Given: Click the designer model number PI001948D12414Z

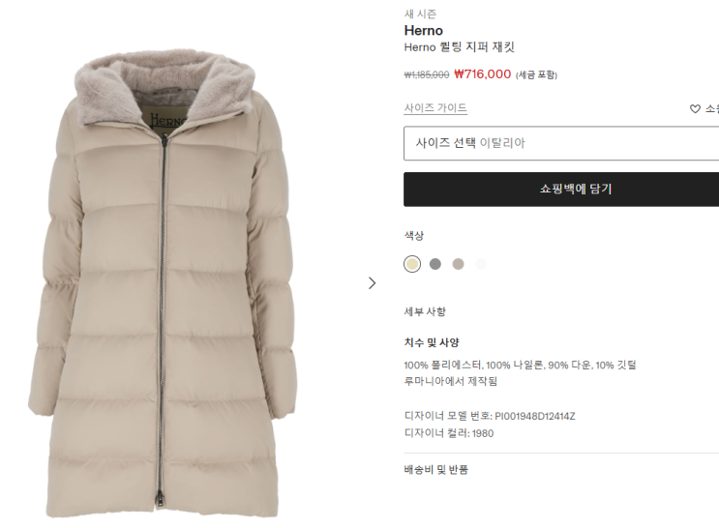Looking at the screenshot, I should tap(535, 416).
